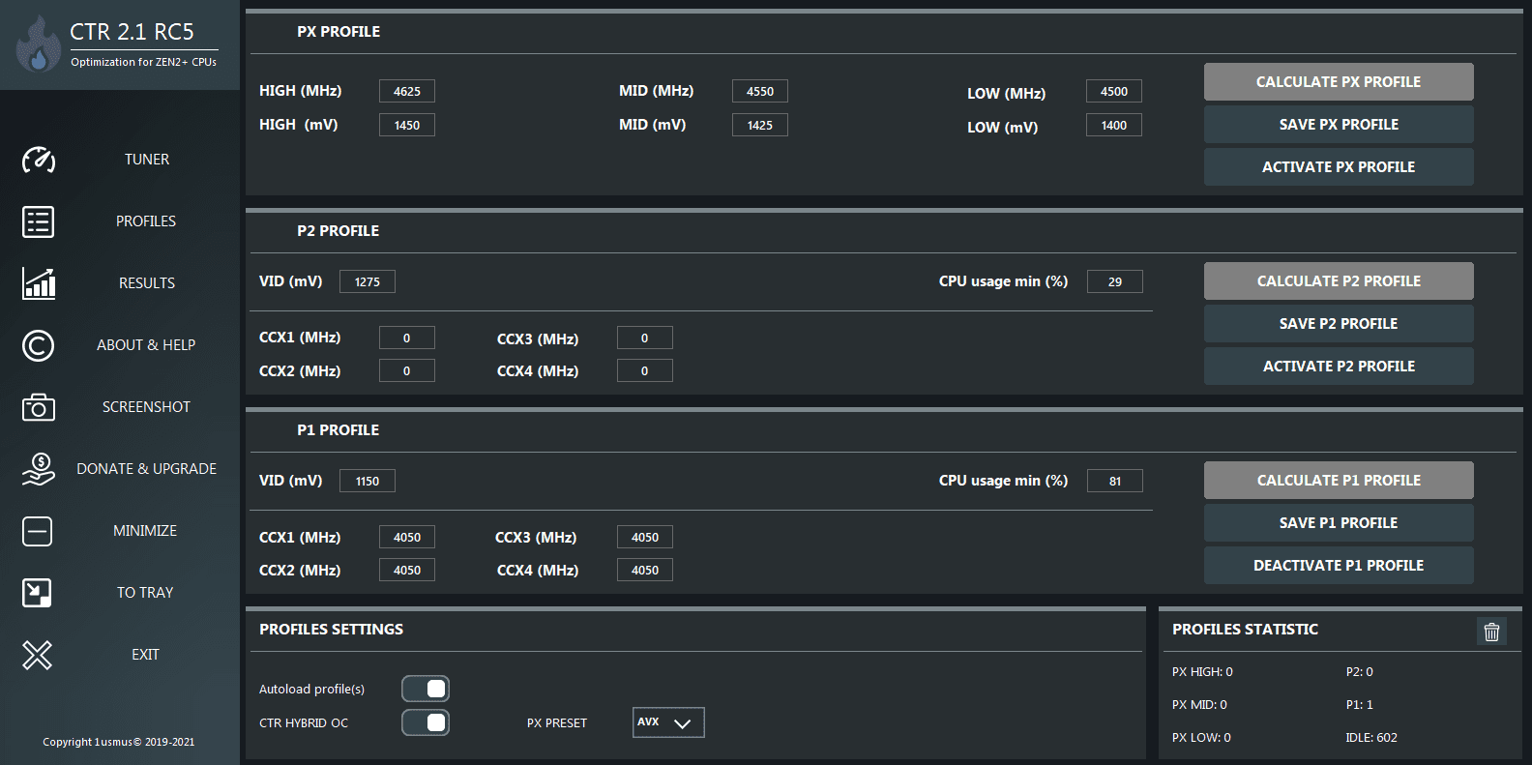The height and width of the screenshot is (765, 1532).
Task: Click the 'P1: 1' statistic text
Action: click(x=1360, y=704)
